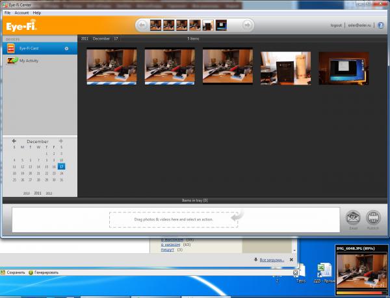
Task: Go to previous month in calendar
Action: tap(15, 141)
